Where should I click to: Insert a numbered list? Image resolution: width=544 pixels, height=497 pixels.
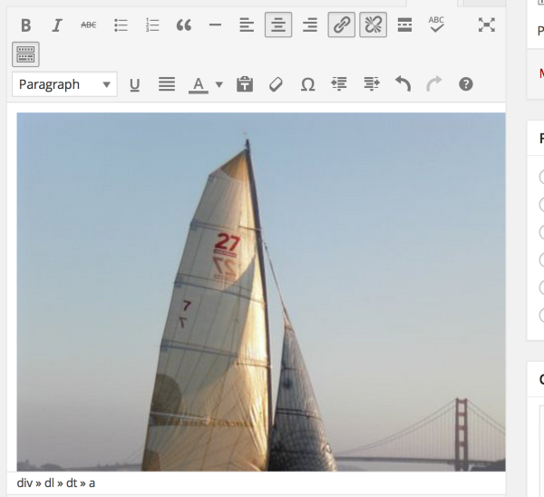click(x=152, y=25)
